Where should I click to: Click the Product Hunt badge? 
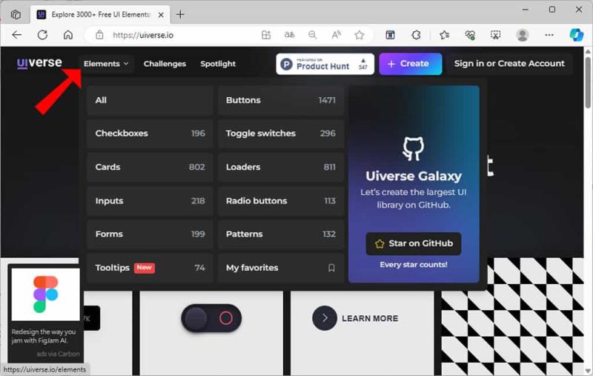point(325,64)
